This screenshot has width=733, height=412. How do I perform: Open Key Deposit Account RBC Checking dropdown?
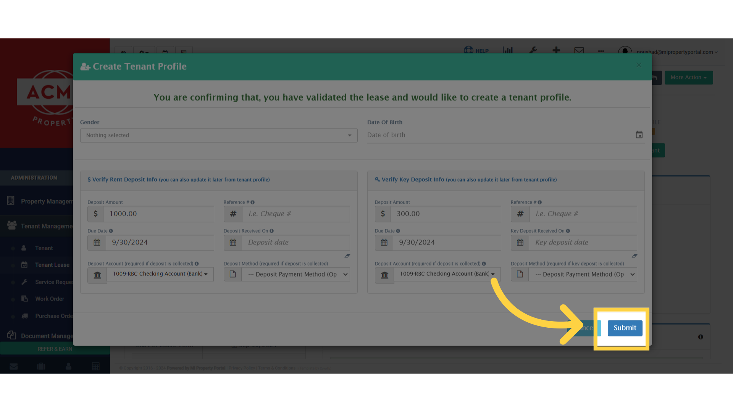point(447,274)
